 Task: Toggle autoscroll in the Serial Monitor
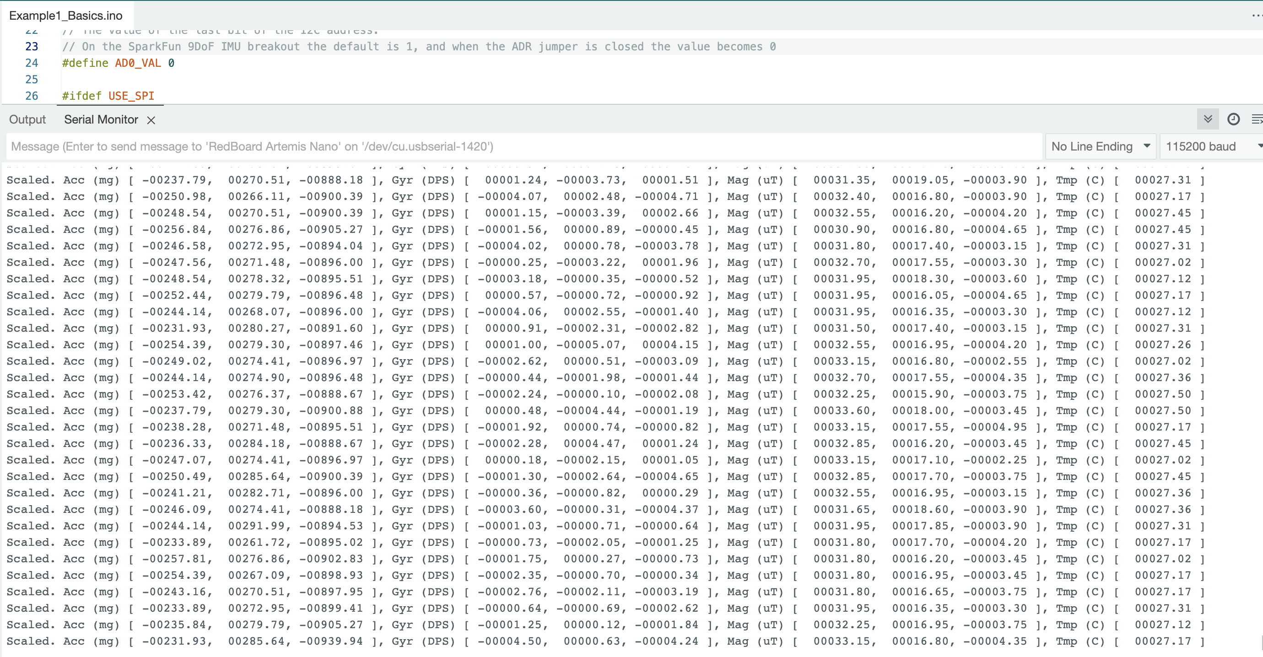(1208, 119)
